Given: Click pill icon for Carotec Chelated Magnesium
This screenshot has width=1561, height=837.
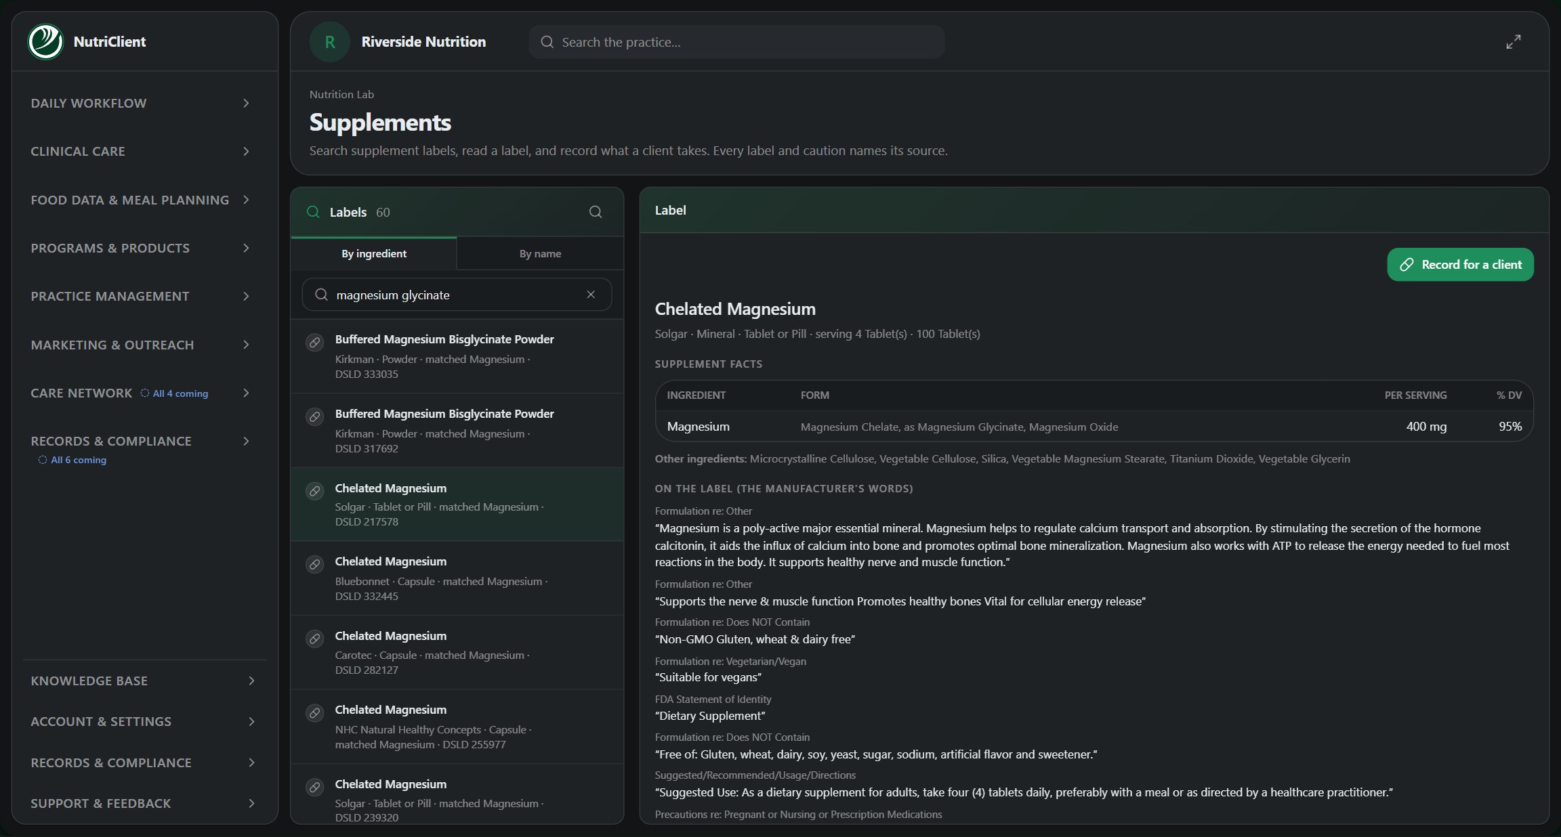Looking at the screenshot, I should tap(315, 639).
